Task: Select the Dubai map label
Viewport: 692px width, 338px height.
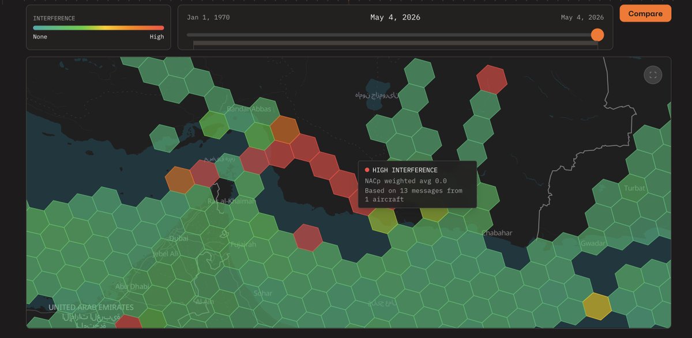Action: click(179, 238)
